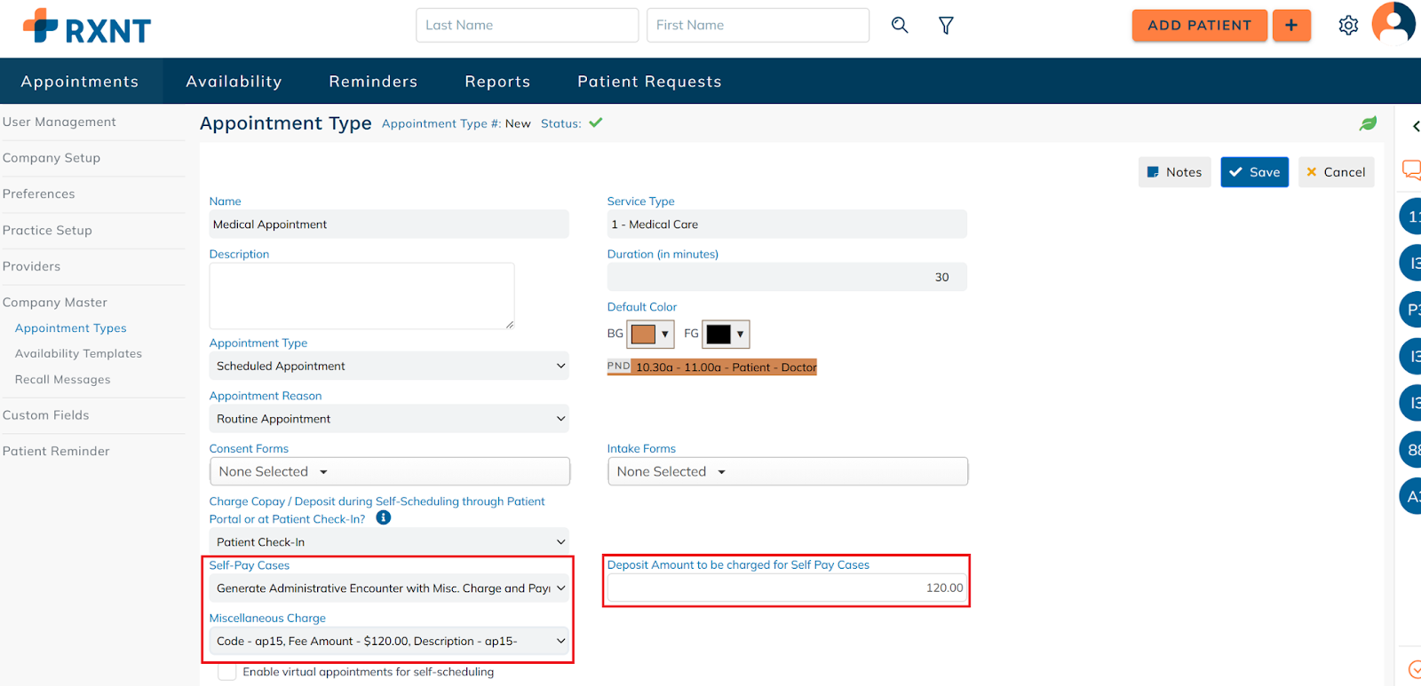This screenshot has height=686, width=1421.
Task: Open the filter funnel icon
Action: pyautogui.click(x=946, y=26)
